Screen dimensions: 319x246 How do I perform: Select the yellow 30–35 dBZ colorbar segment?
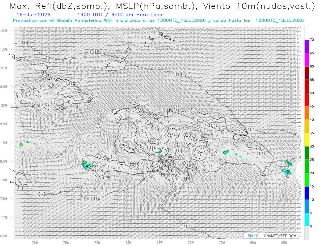click(x=307, y=140)
